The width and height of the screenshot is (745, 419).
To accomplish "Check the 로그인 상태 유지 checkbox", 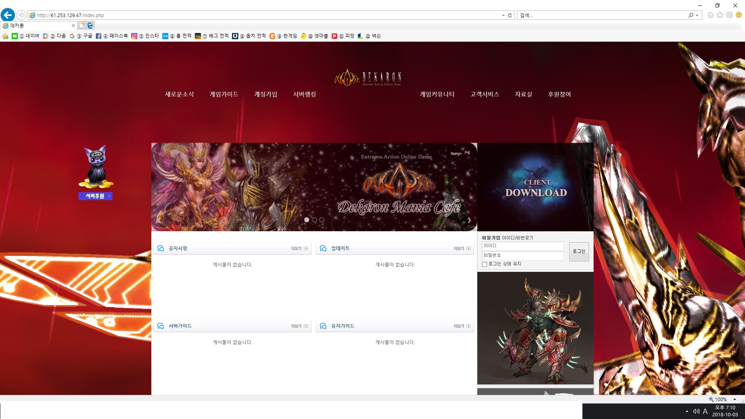I will (484, 264).
